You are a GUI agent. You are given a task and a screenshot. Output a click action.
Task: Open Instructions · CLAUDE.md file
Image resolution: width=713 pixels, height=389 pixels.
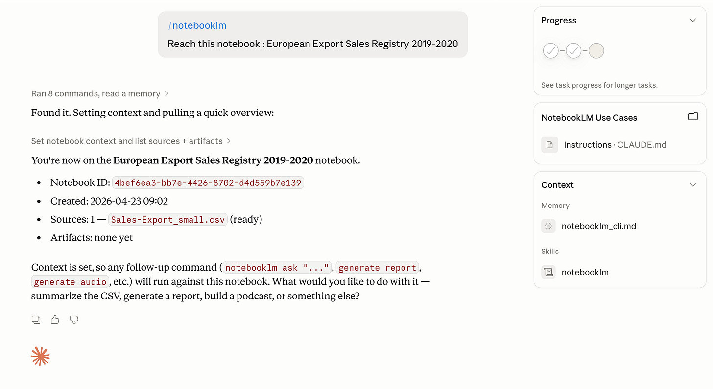pos(615,145)
